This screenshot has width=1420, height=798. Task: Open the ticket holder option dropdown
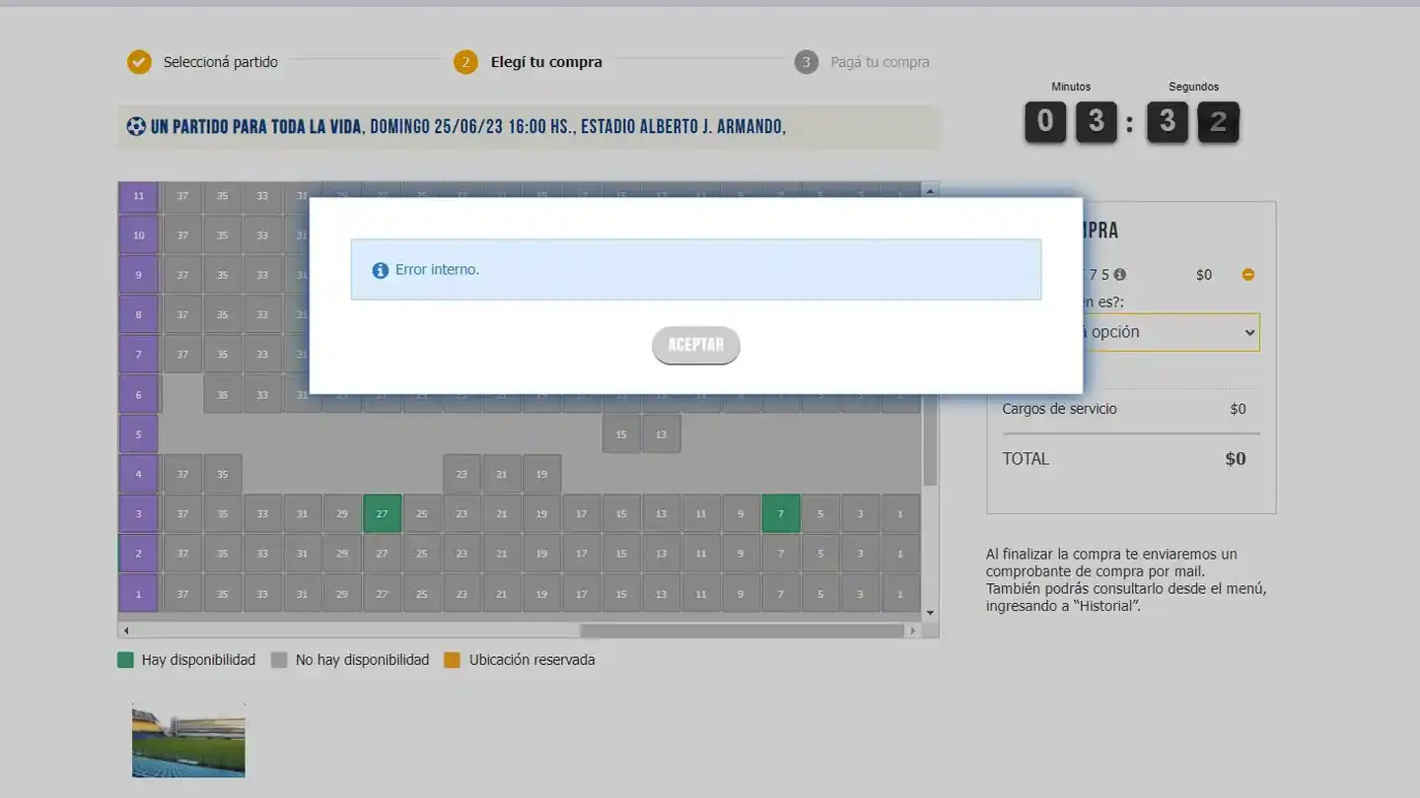tap(1164, 332)
